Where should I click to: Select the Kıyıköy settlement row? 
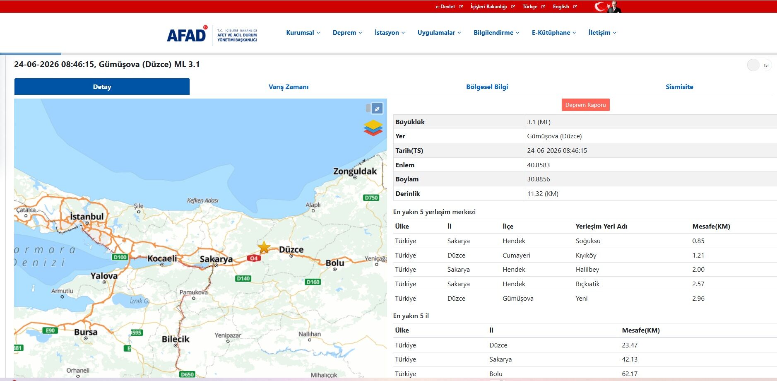[x=585, y=255]
